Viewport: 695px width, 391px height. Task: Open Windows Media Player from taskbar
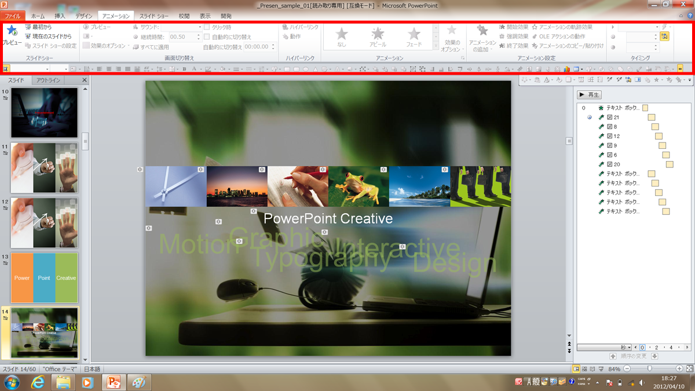click(x=87, y=382)
